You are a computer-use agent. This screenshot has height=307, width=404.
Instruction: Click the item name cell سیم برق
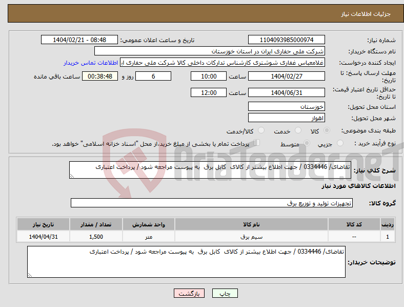coord(251,237)
